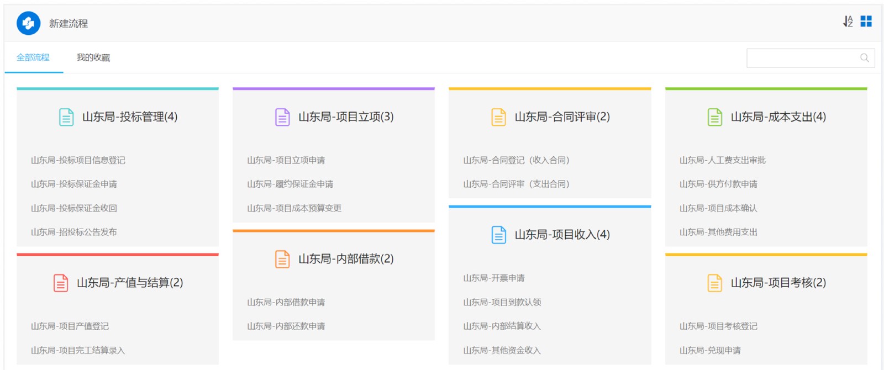Open 山东局-项目到款认领 workflow

click(502, 302)
